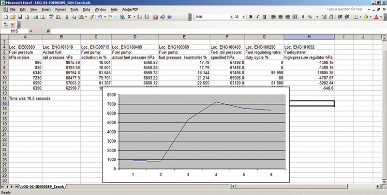
Task: Run the Spelling check icon
Action: 51,17
